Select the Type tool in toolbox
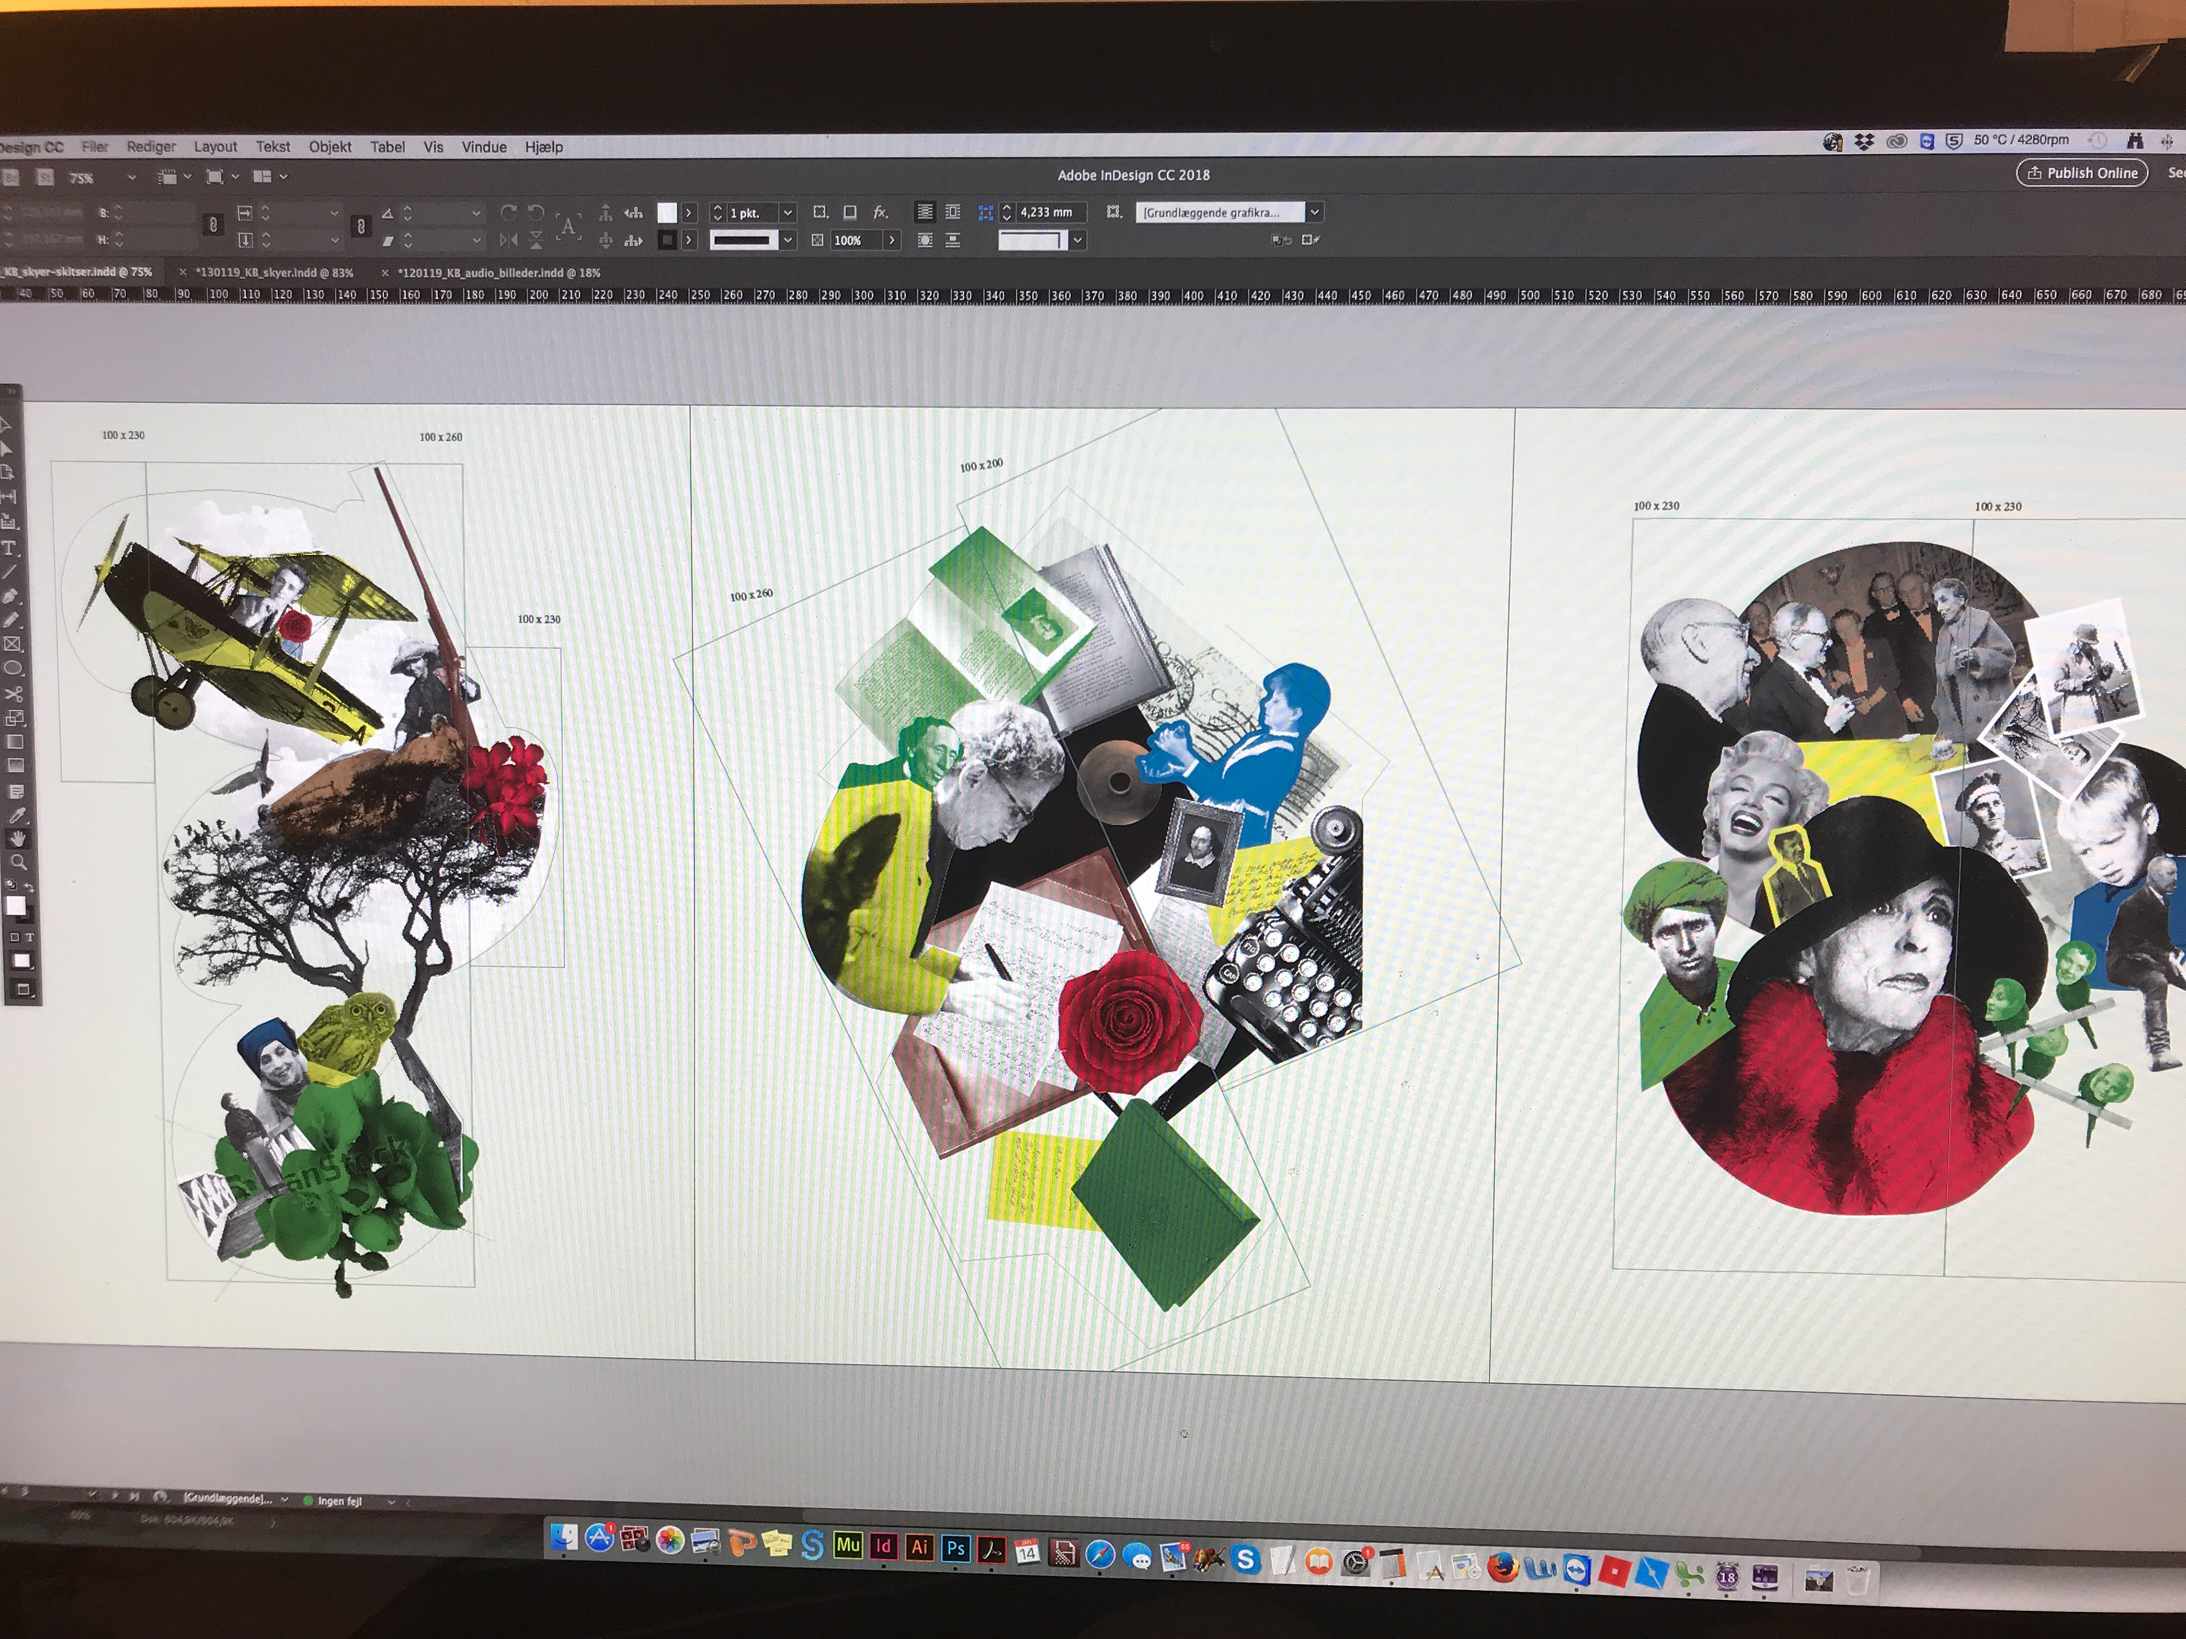Viewport: 2186px width, 1639px height. [10, 548]
